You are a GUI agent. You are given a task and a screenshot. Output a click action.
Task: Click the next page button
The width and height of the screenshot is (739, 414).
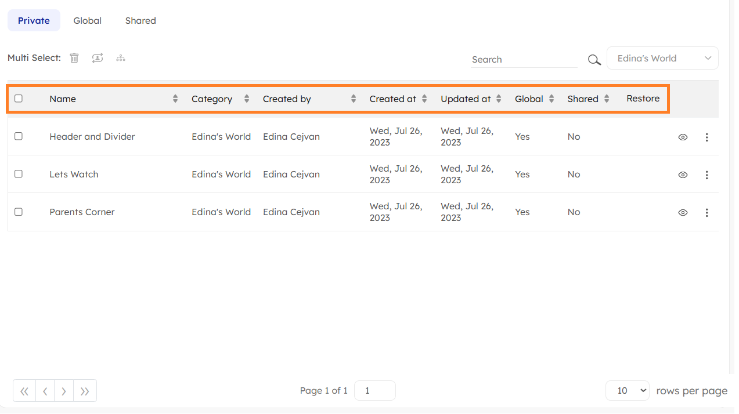click(64, 391)
